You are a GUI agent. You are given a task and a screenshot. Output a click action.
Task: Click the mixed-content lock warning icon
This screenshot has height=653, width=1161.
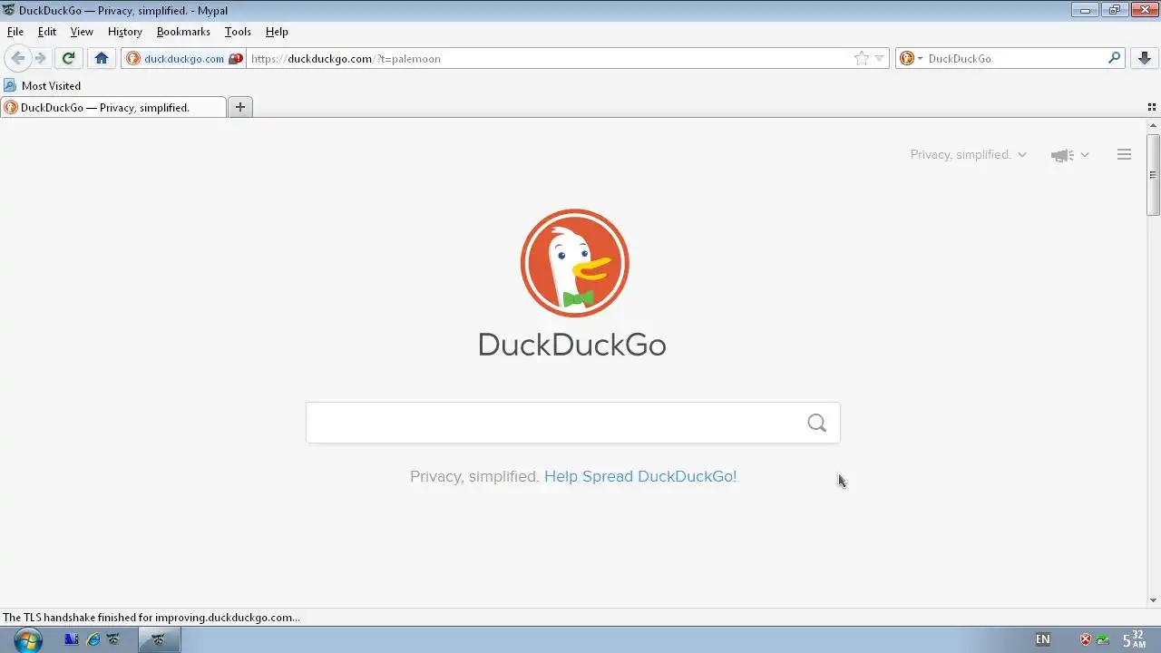(x=236, y=58)
